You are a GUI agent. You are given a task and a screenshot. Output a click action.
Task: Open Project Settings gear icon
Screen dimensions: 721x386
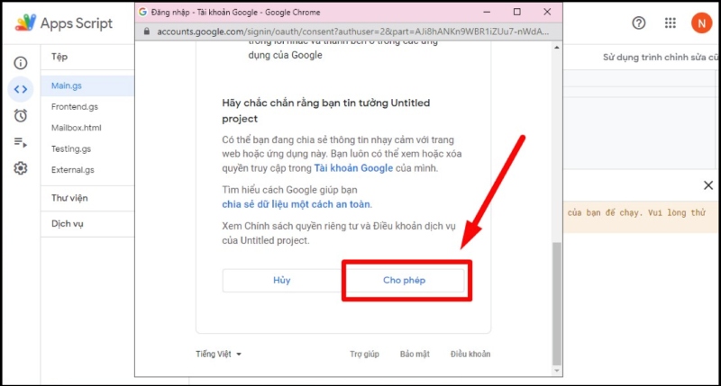click(x=20, y=168)
